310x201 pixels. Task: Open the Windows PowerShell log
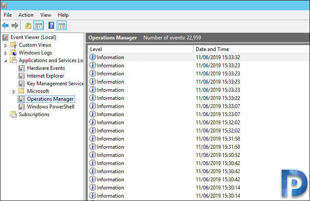pyautogui.click(x=51, y=107)
